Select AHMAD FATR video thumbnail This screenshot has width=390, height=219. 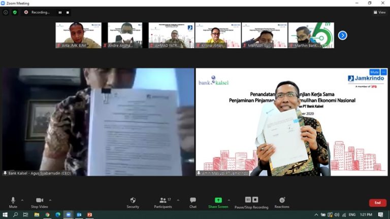pyautogui.click(x=172, y=35)
